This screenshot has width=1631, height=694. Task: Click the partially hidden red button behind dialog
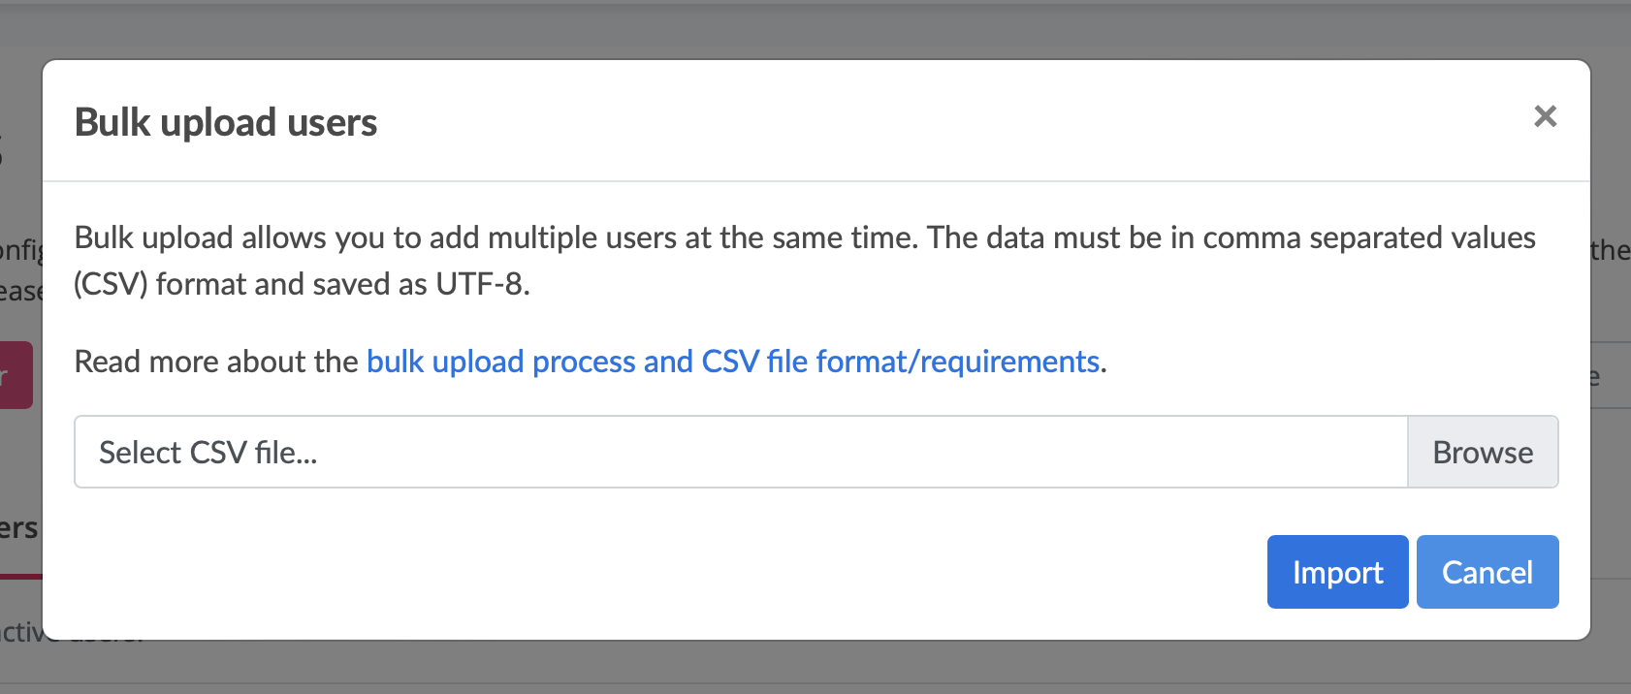click(x=16, y=374)
